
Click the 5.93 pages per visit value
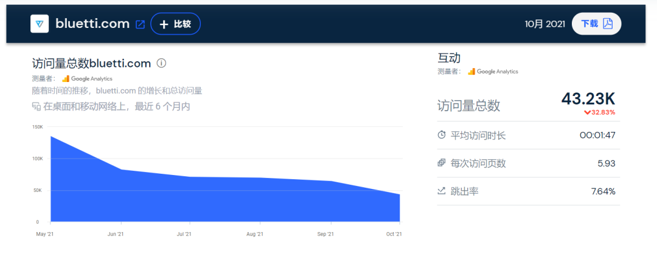point(607,163)
